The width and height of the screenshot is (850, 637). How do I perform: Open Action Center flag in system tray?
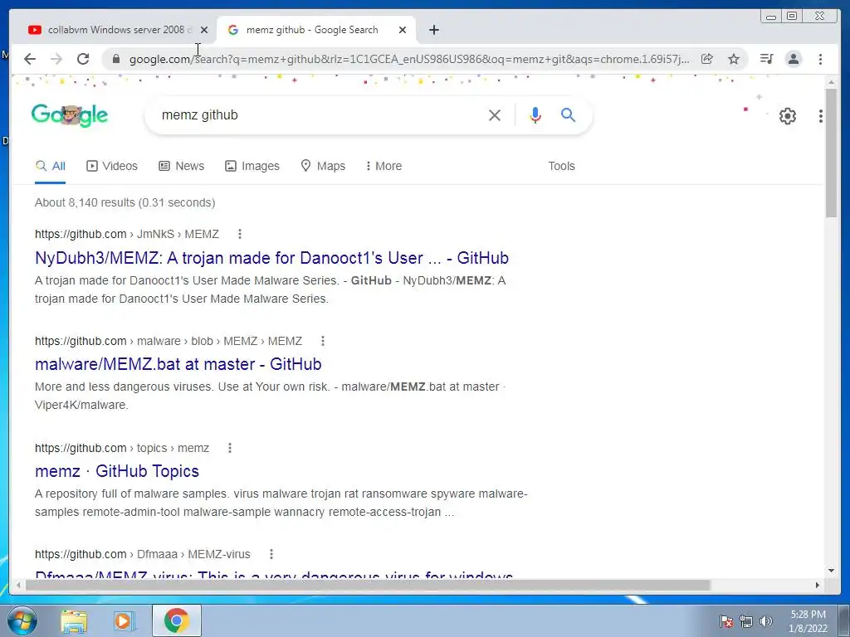(x=726, y=620)
